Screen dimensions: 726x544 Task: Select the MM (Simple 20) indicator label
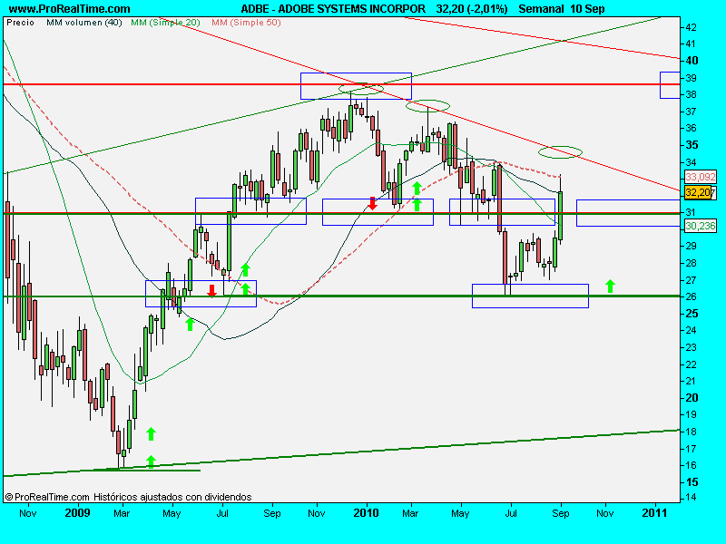(165, 22)
